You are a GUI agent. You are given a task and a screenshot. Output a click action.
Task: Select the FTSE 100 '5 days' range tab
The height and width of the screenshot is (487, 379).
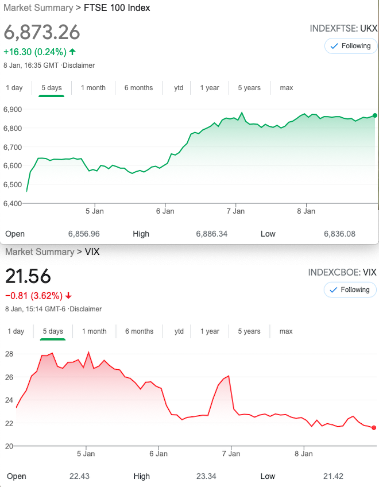(x=52, y=88)
